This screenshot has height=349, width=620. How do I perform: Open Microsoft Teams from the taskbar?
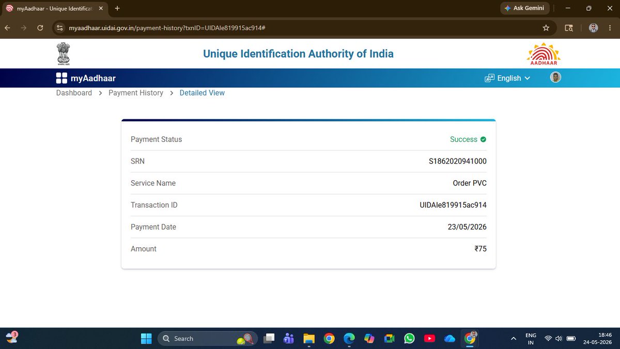pos(289,339)
